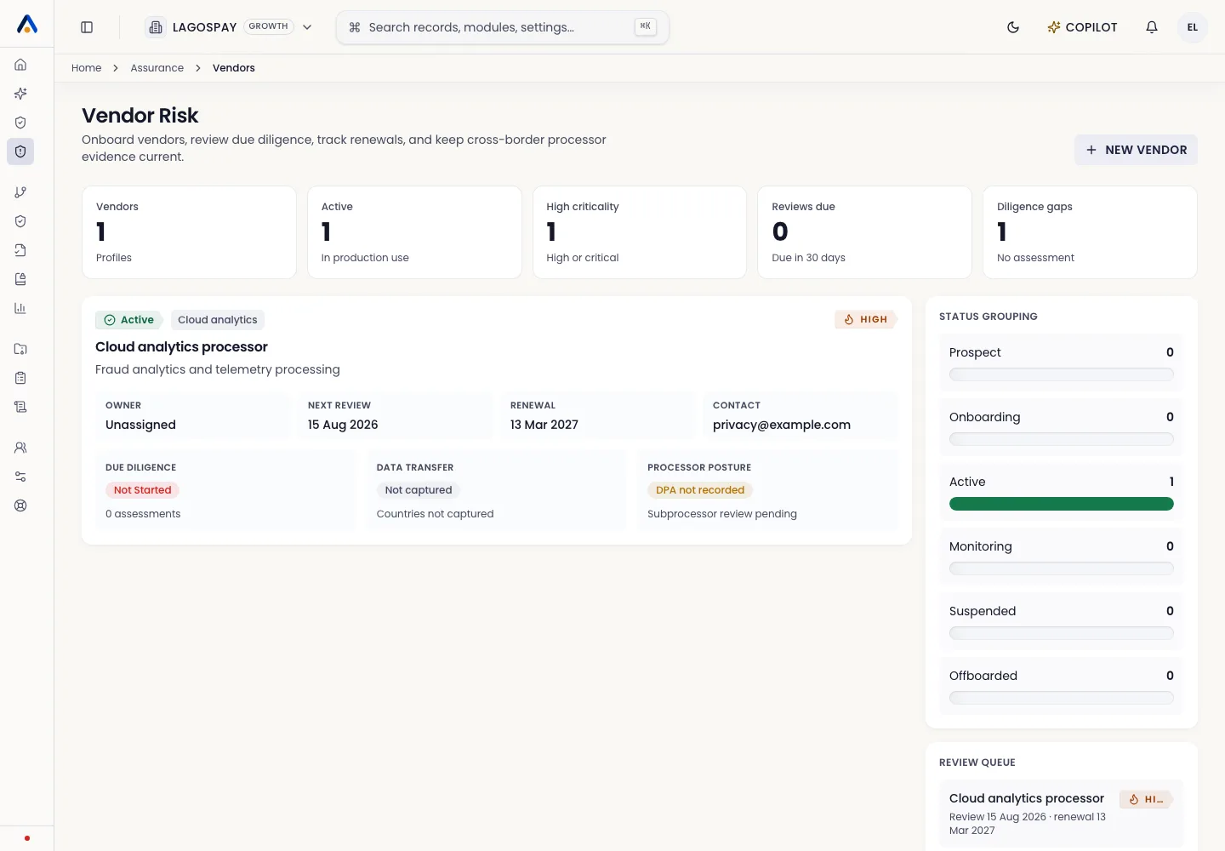Viewport: 1225px width, 851px height.
Task: Click the Reviews due summary card
Action: pyautogui.click(x=864, y=232)
